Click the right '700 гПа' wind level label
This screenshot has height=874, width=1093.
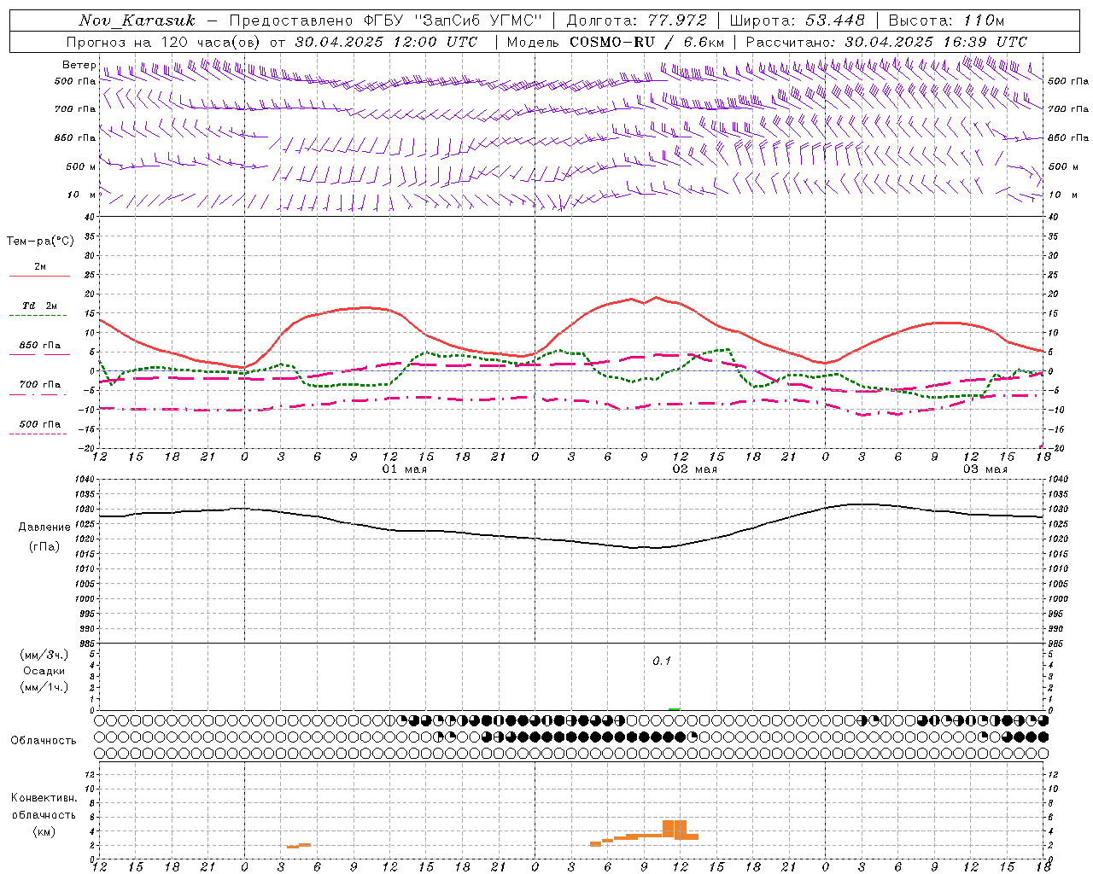(x=1068, y=109)
